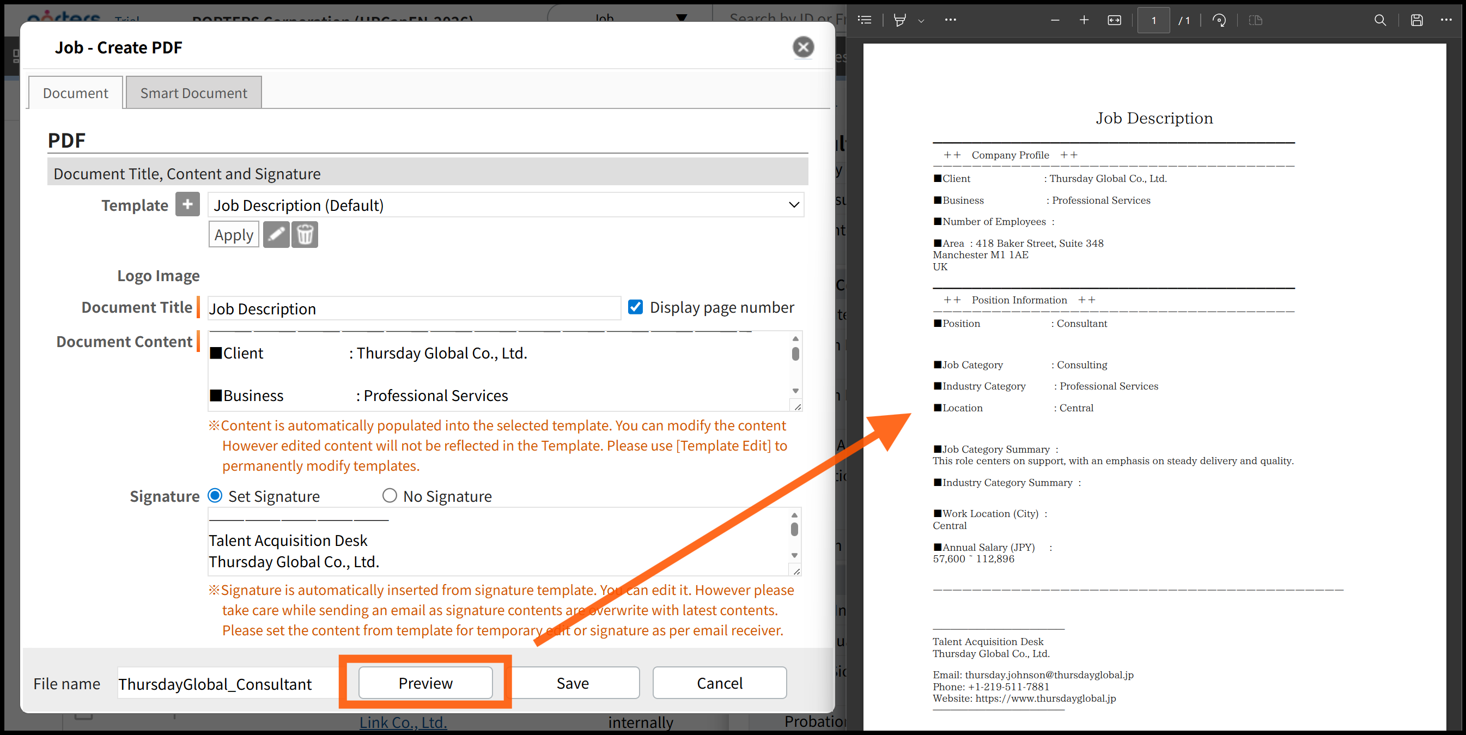Image resolution: width=1466 pixels, height=735 pixels.
Task: Click email thursday.johnson@thursdayglobal.jp in PDF
Action: [x=1049, y=675]
